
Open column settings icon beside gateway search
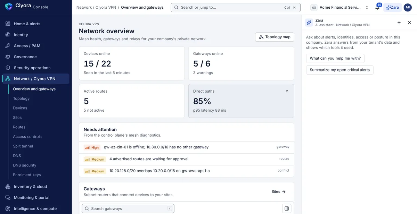[x=287, y=208]
